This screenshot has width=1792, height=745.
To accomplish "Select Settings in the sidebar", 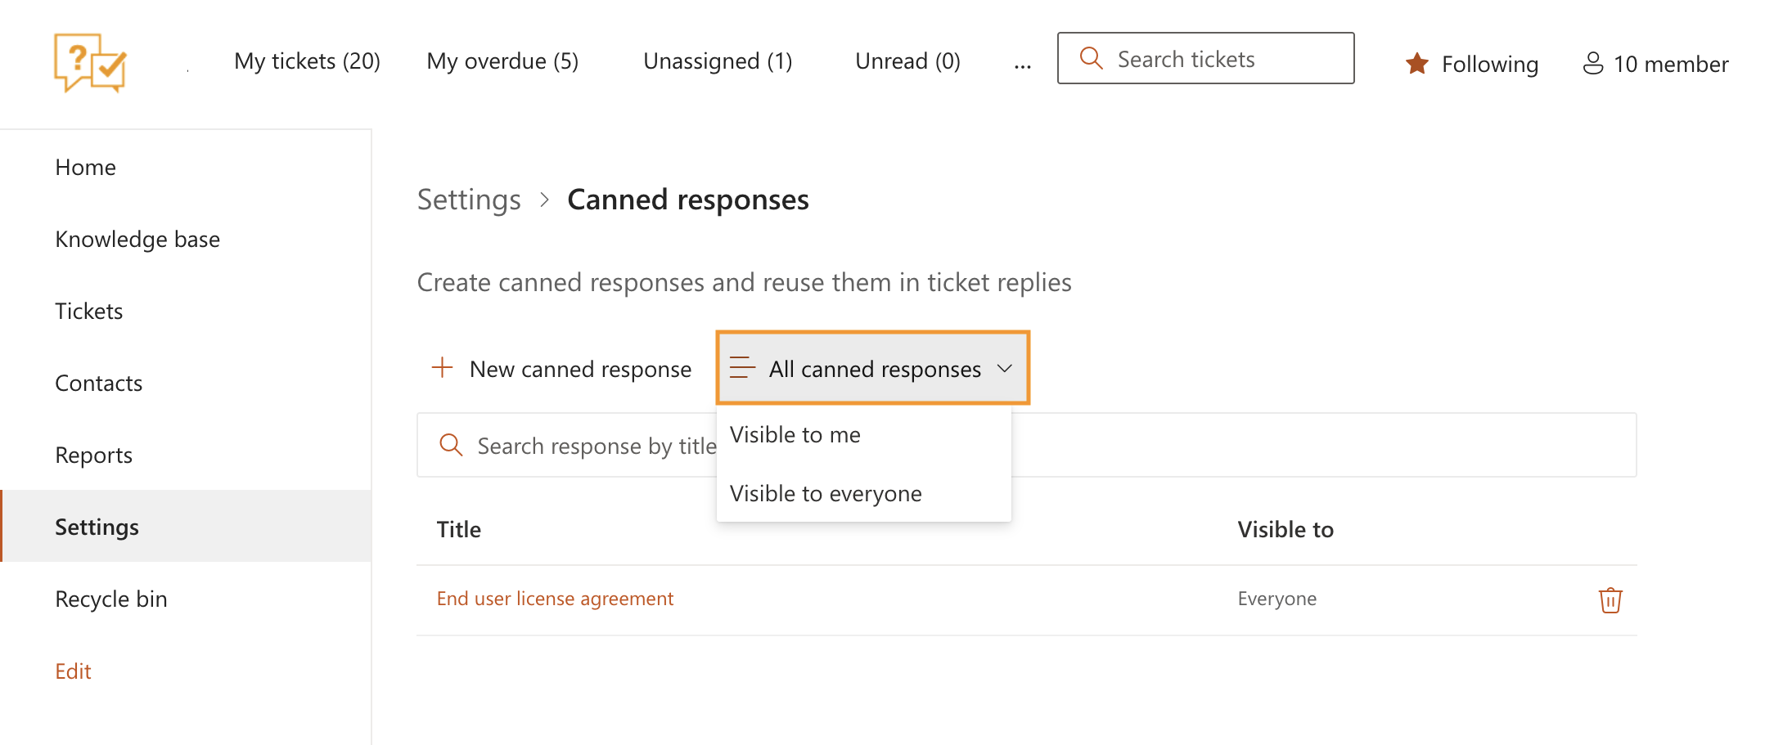I will click(x=186, y=527).
